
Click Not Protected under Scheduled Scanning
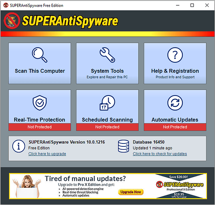coord(107,127)
